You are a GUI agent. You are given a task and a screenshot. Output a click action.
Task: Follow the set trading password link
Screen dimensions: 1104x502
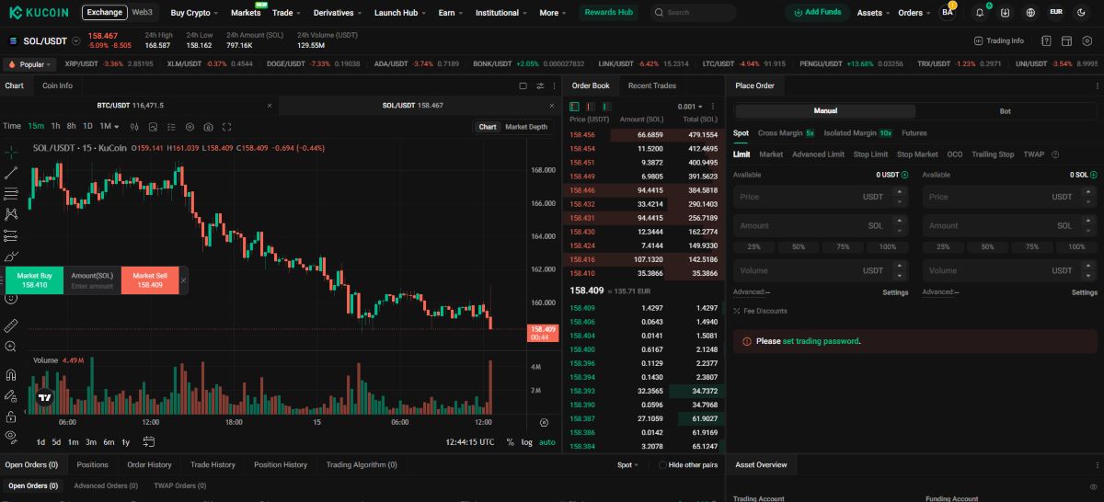pos(821,341)
